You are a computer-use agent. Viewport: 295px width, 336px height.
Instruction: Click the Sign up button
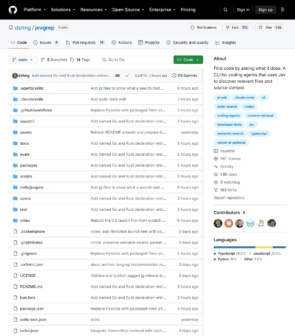pos(265,10)
